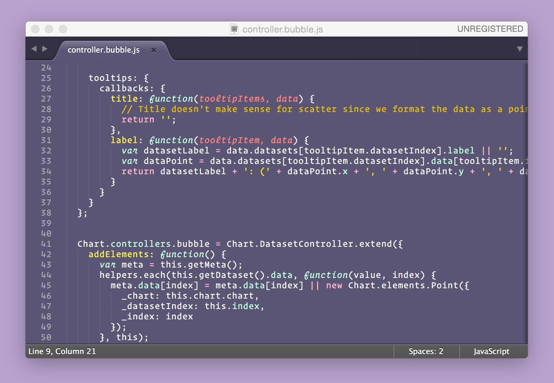554x383 pixels.
Task: Click 'tooltipItems' parameter on line 27
Action: coord(233,98)
